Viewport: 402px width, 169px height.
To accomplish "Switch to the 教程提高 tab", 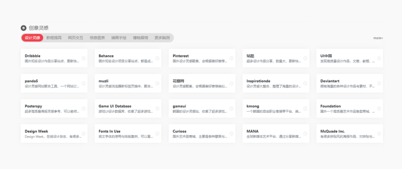I will click(54, 38).
